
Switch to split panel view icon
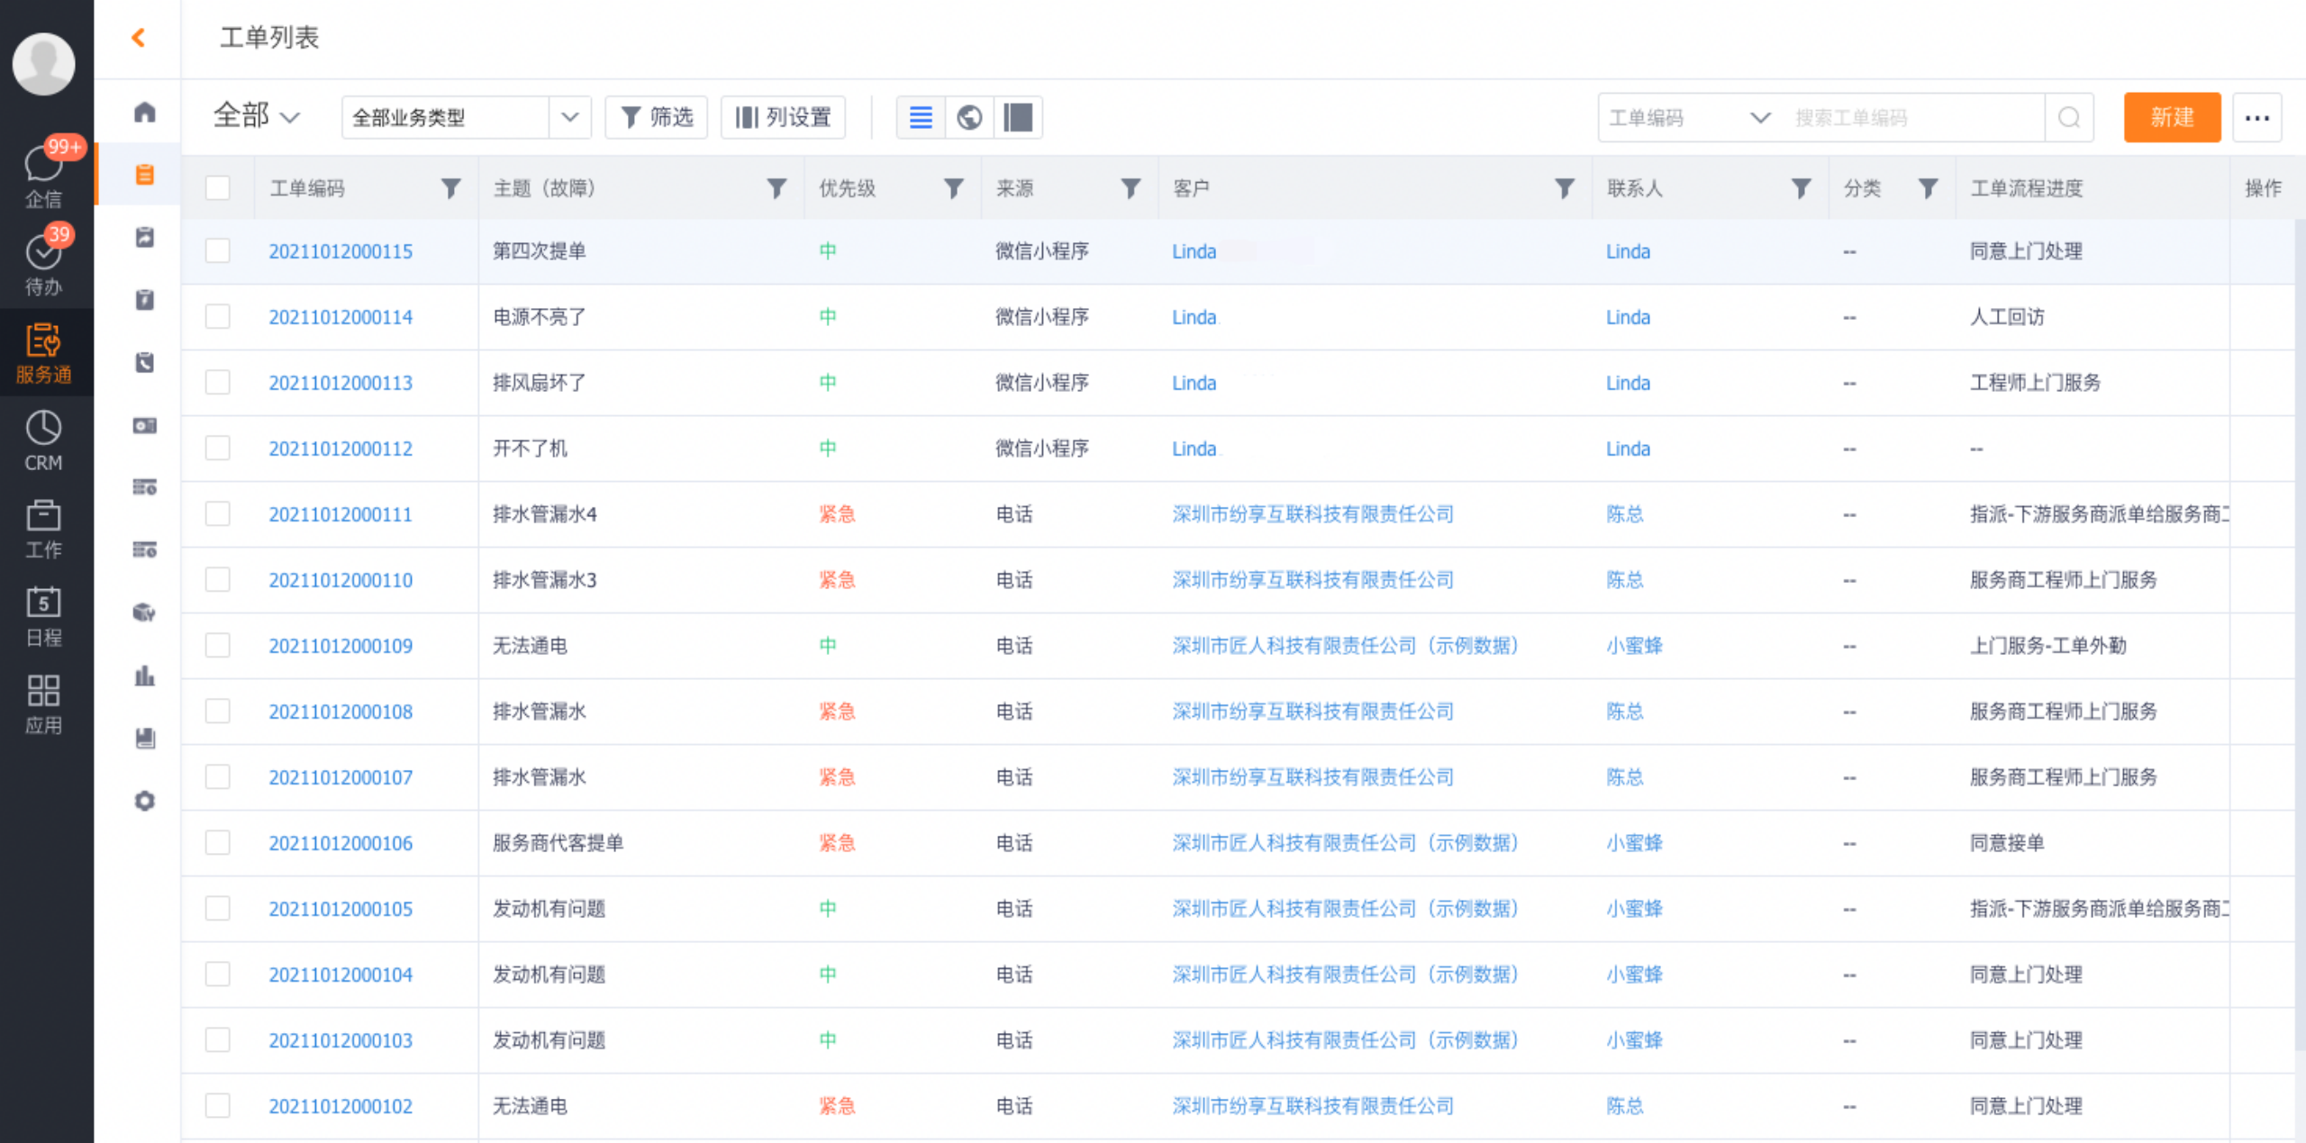click(1018, 117)
